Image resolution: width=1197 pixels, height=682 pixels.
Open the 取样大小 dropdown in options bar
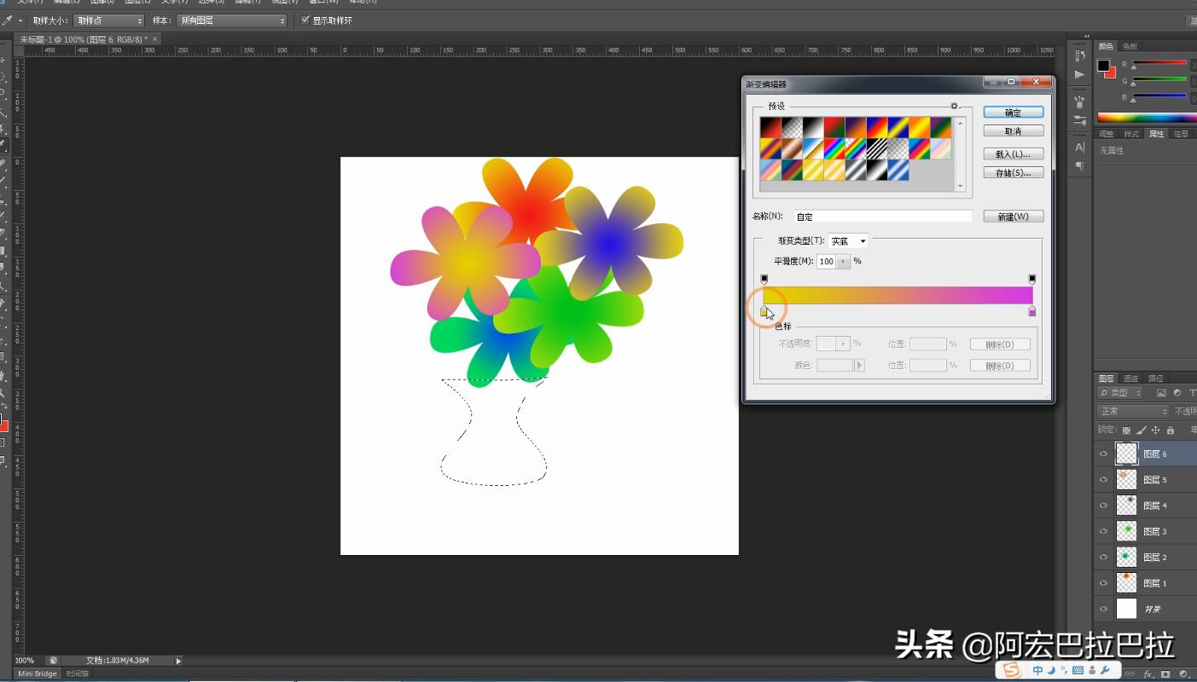point(107,20)
